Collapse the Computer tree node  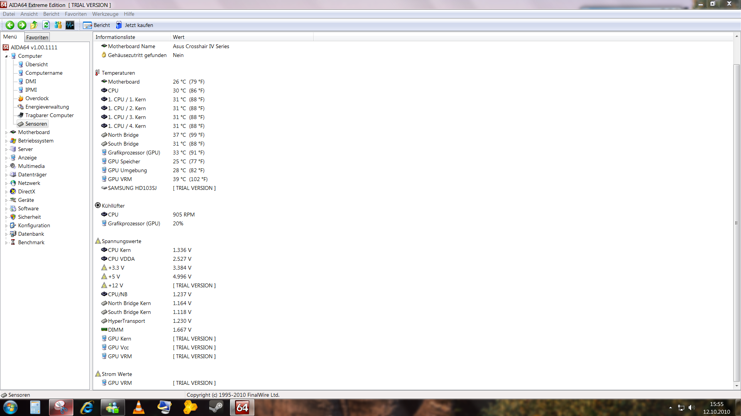click(6, 56)
